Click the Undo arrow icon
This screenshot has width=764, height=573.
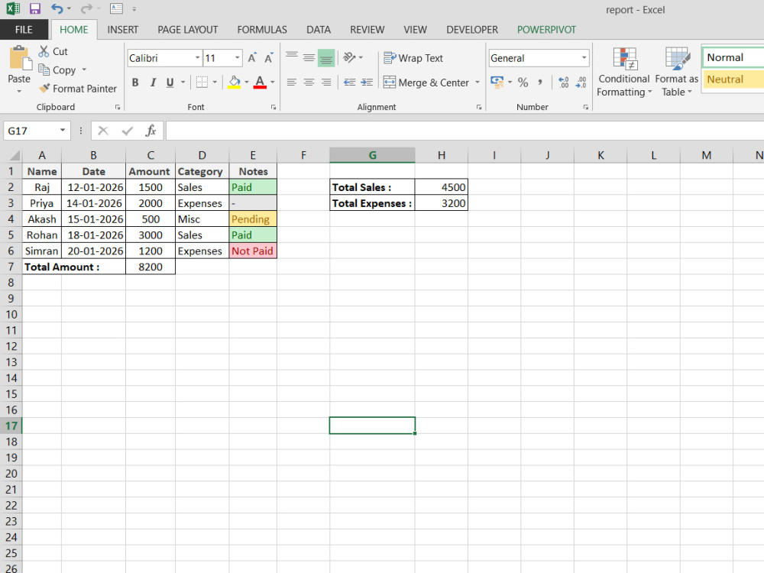57,8
